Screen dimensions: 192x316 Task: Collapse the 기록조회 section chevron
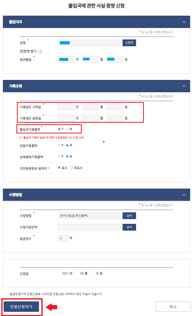click(184, 86)
